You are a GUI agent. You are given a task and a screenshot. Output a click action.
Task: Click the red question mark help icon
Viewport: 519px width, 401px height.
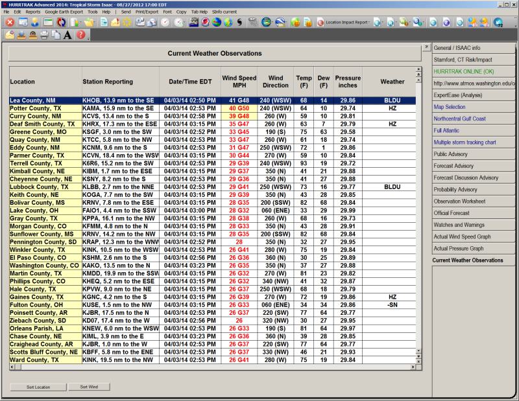80,35
